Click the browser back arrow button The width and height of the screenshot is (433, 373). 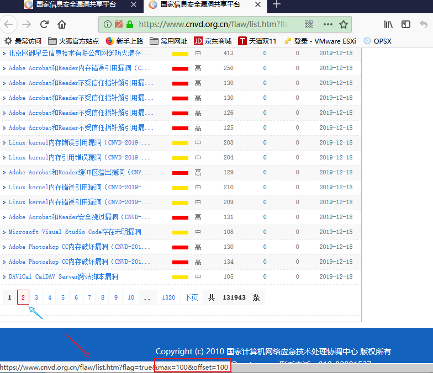point(8,24)
